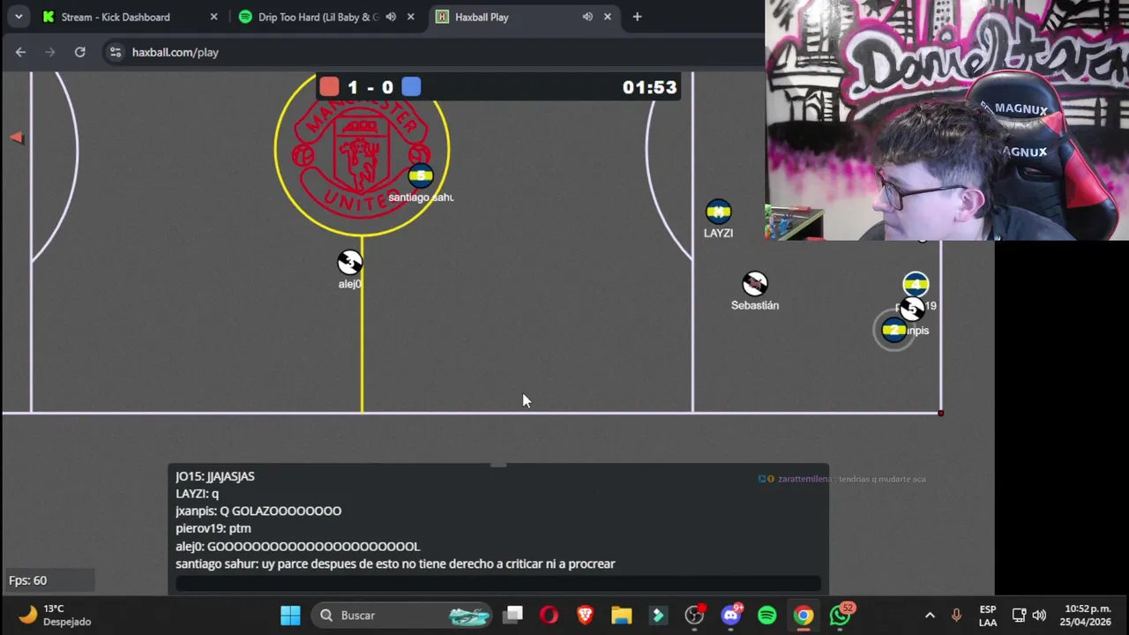This screenshot has width=1129, height=635.
Task: Click alej0's GOOOOL chat message
Action: [297, 546]
